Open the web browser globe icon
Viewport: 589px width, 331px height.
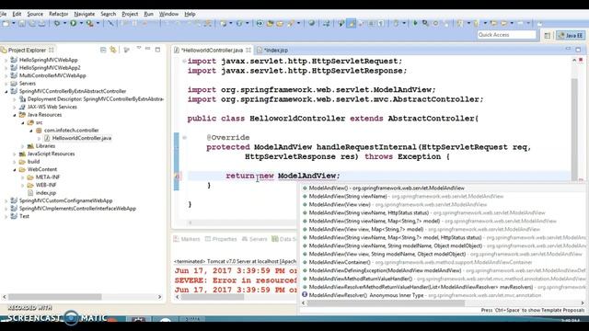click(x=311, y=23)
